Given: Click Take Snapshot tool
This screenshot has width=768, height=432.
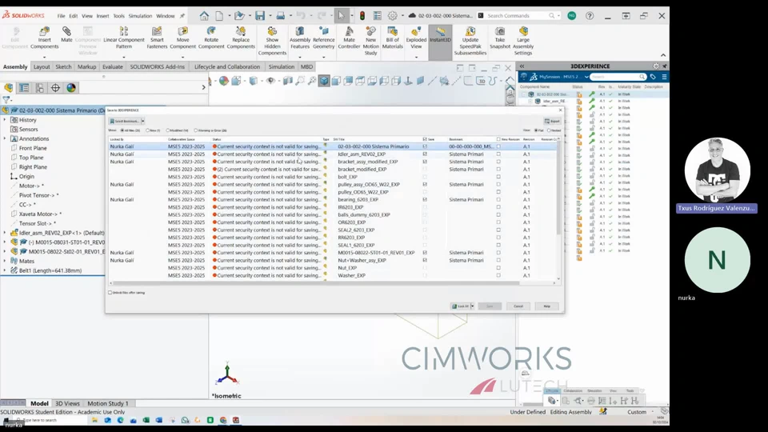Looking at the screenshot, I should [x=499, y=38].
